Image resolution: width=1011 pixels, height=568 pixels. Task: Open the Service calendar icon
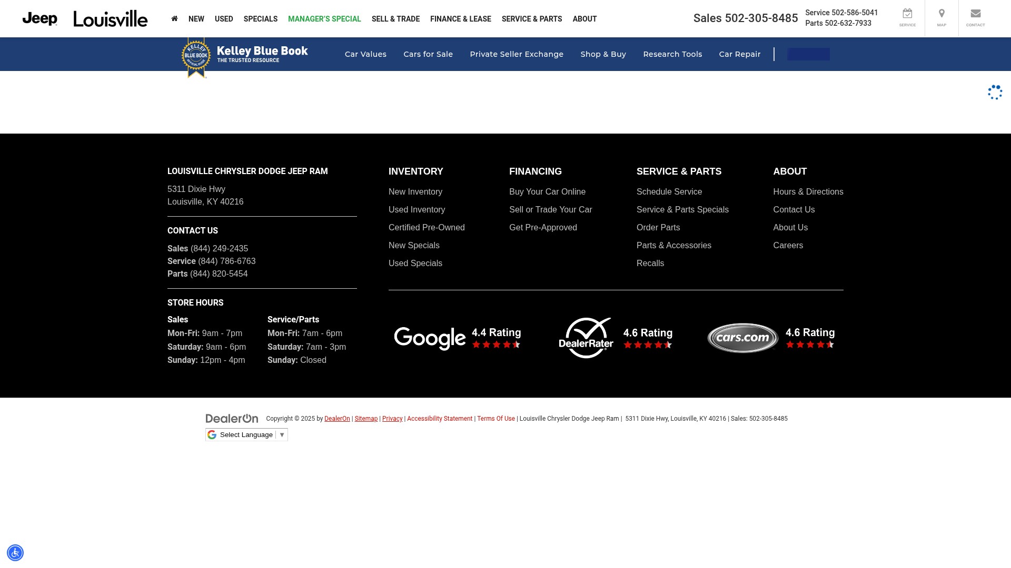point(907,18)
